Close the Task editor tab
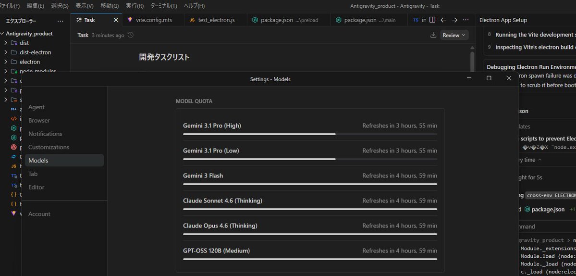576x276 pixels. pos(116,20)
